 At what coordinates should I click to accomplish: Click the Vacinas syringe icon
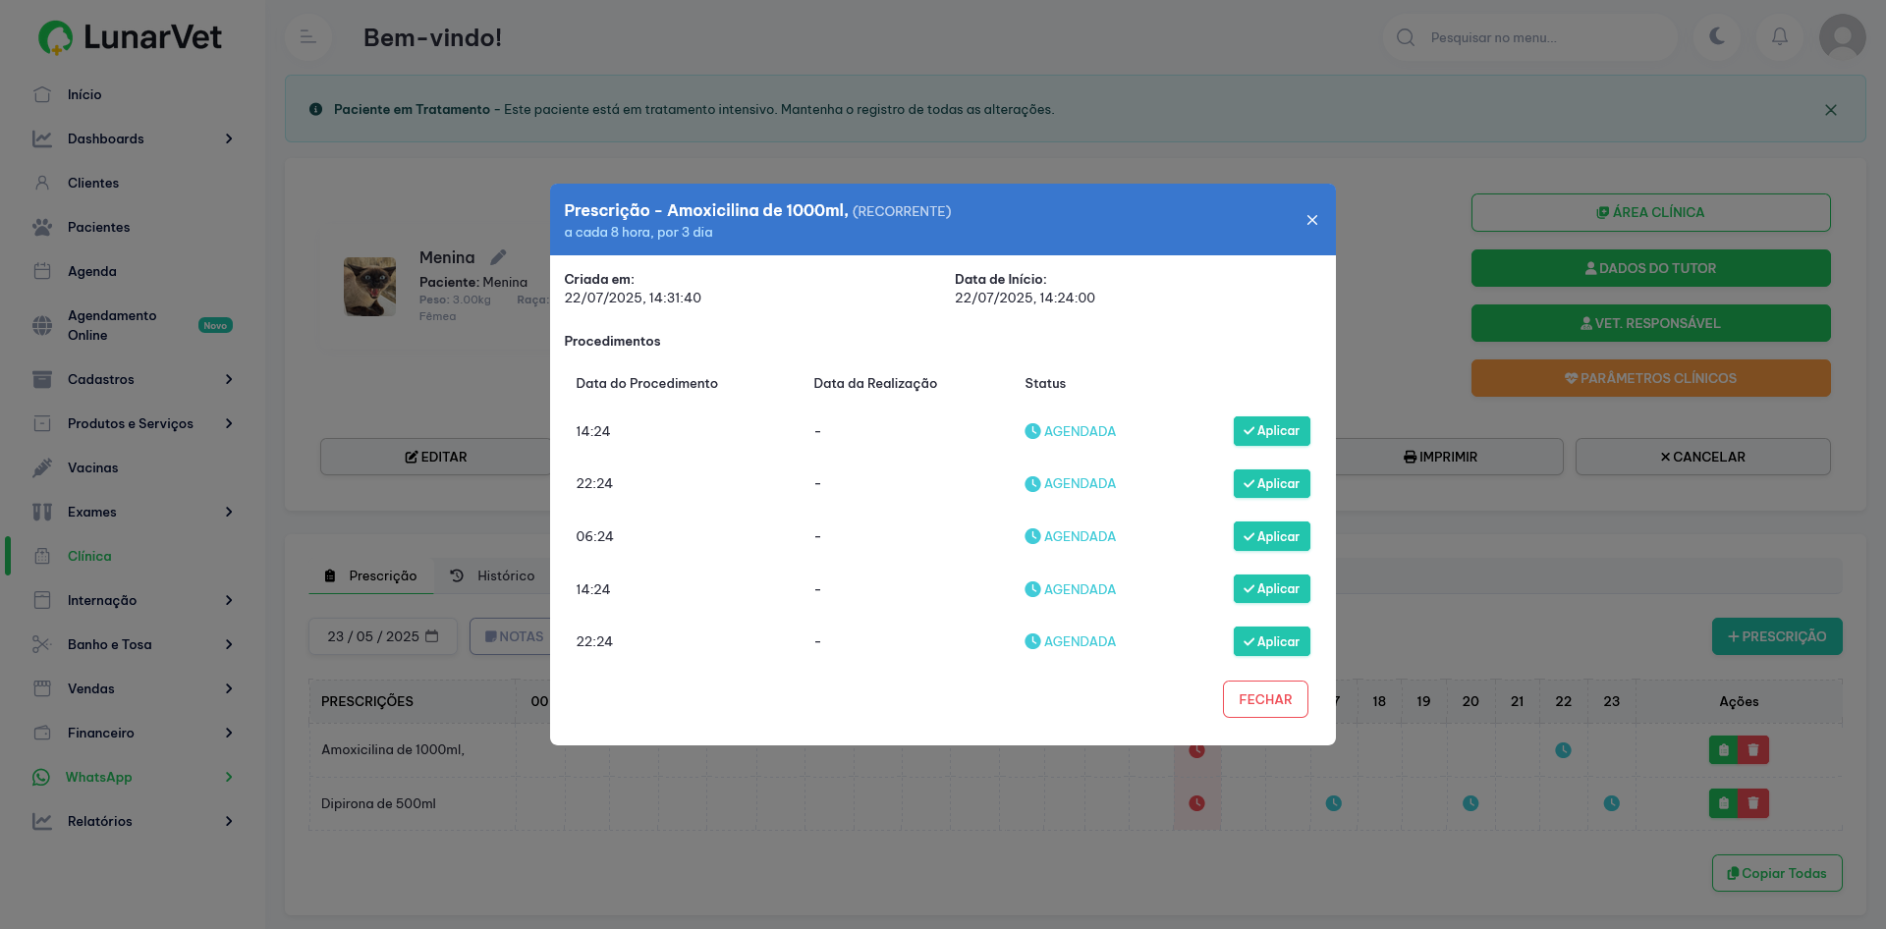tap(42, 467)
